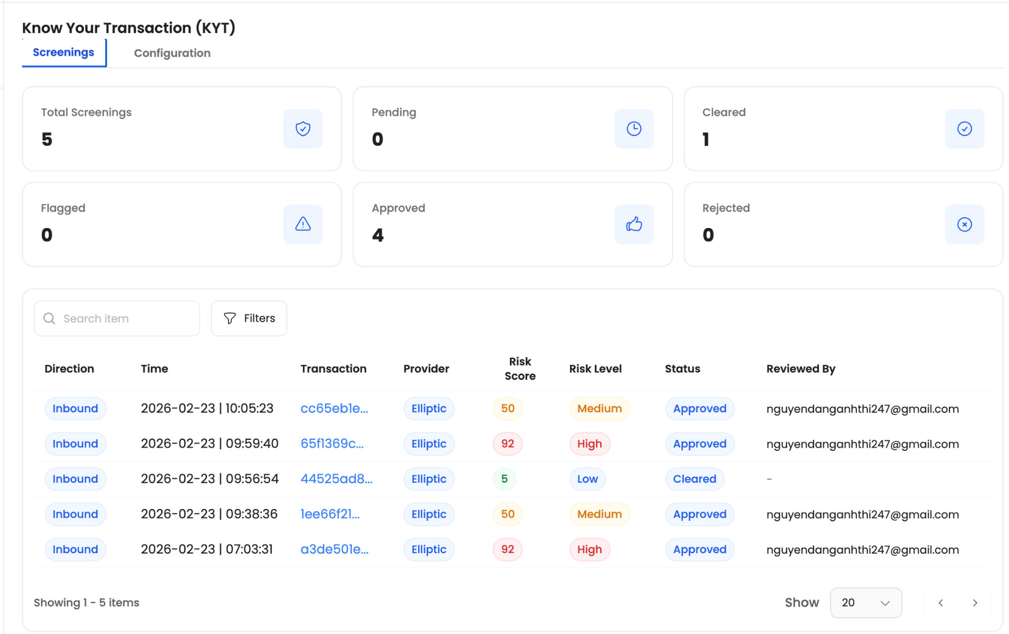This screenshot has height=634, width=1009.
Task: Click Approved status in 10:05:23 row
Action: (x=700, y=409)
